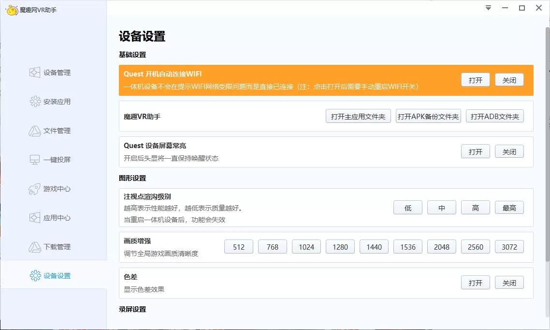Click 开启后头显将一直保持唤醒状态 description text

[171, 158]
